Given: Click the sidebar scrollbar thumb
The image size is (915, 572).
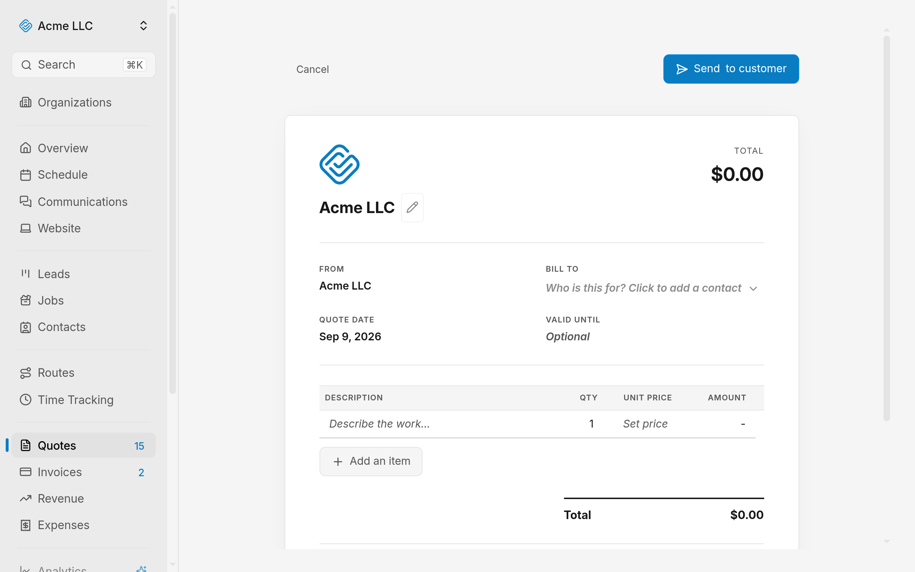Looking at the screenshot, I should point(172,203).
